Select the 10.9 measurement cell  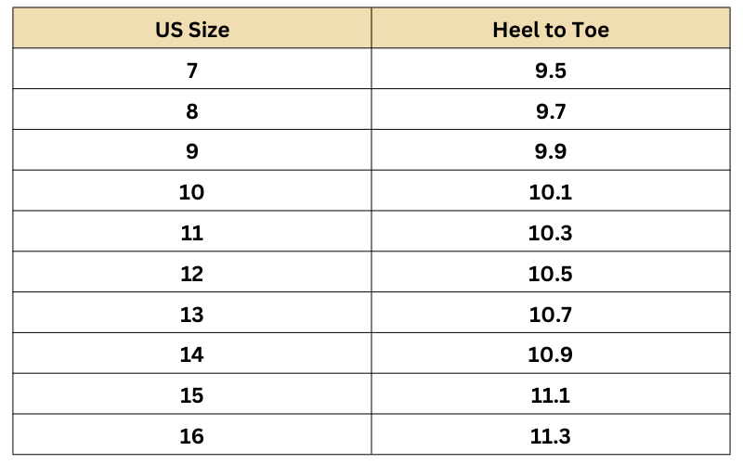click(551, 354)
